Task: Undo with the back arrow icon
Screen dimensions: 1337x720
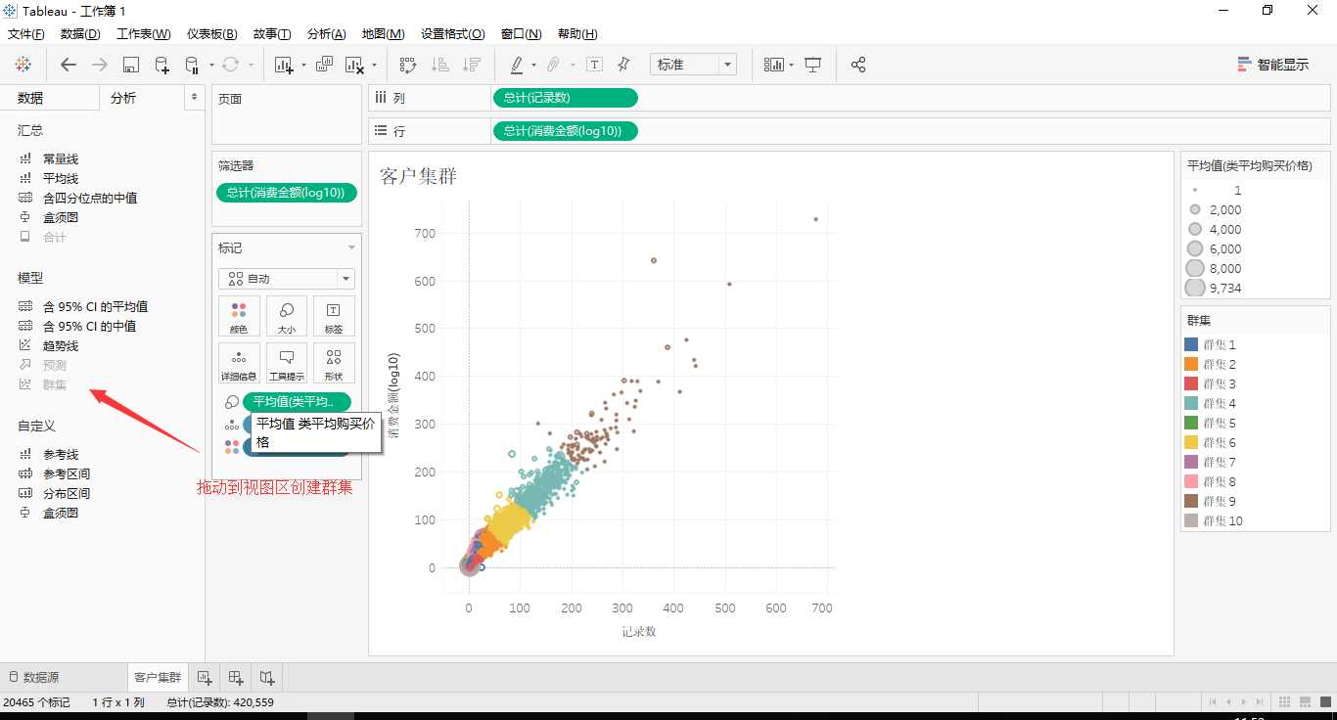Action: coord(68,65)
